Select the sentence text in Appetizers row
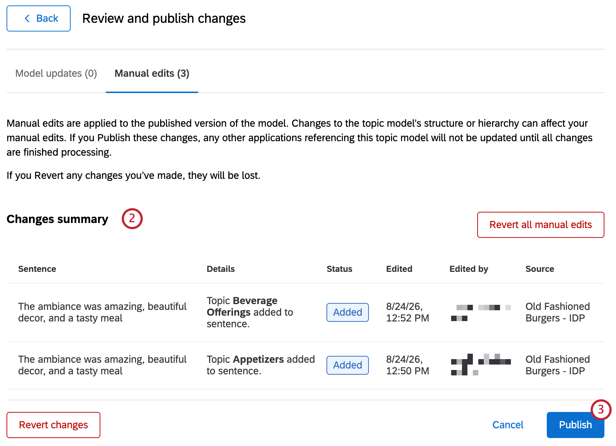The height and width of the screenshot is (446, 616). (102, 365)
